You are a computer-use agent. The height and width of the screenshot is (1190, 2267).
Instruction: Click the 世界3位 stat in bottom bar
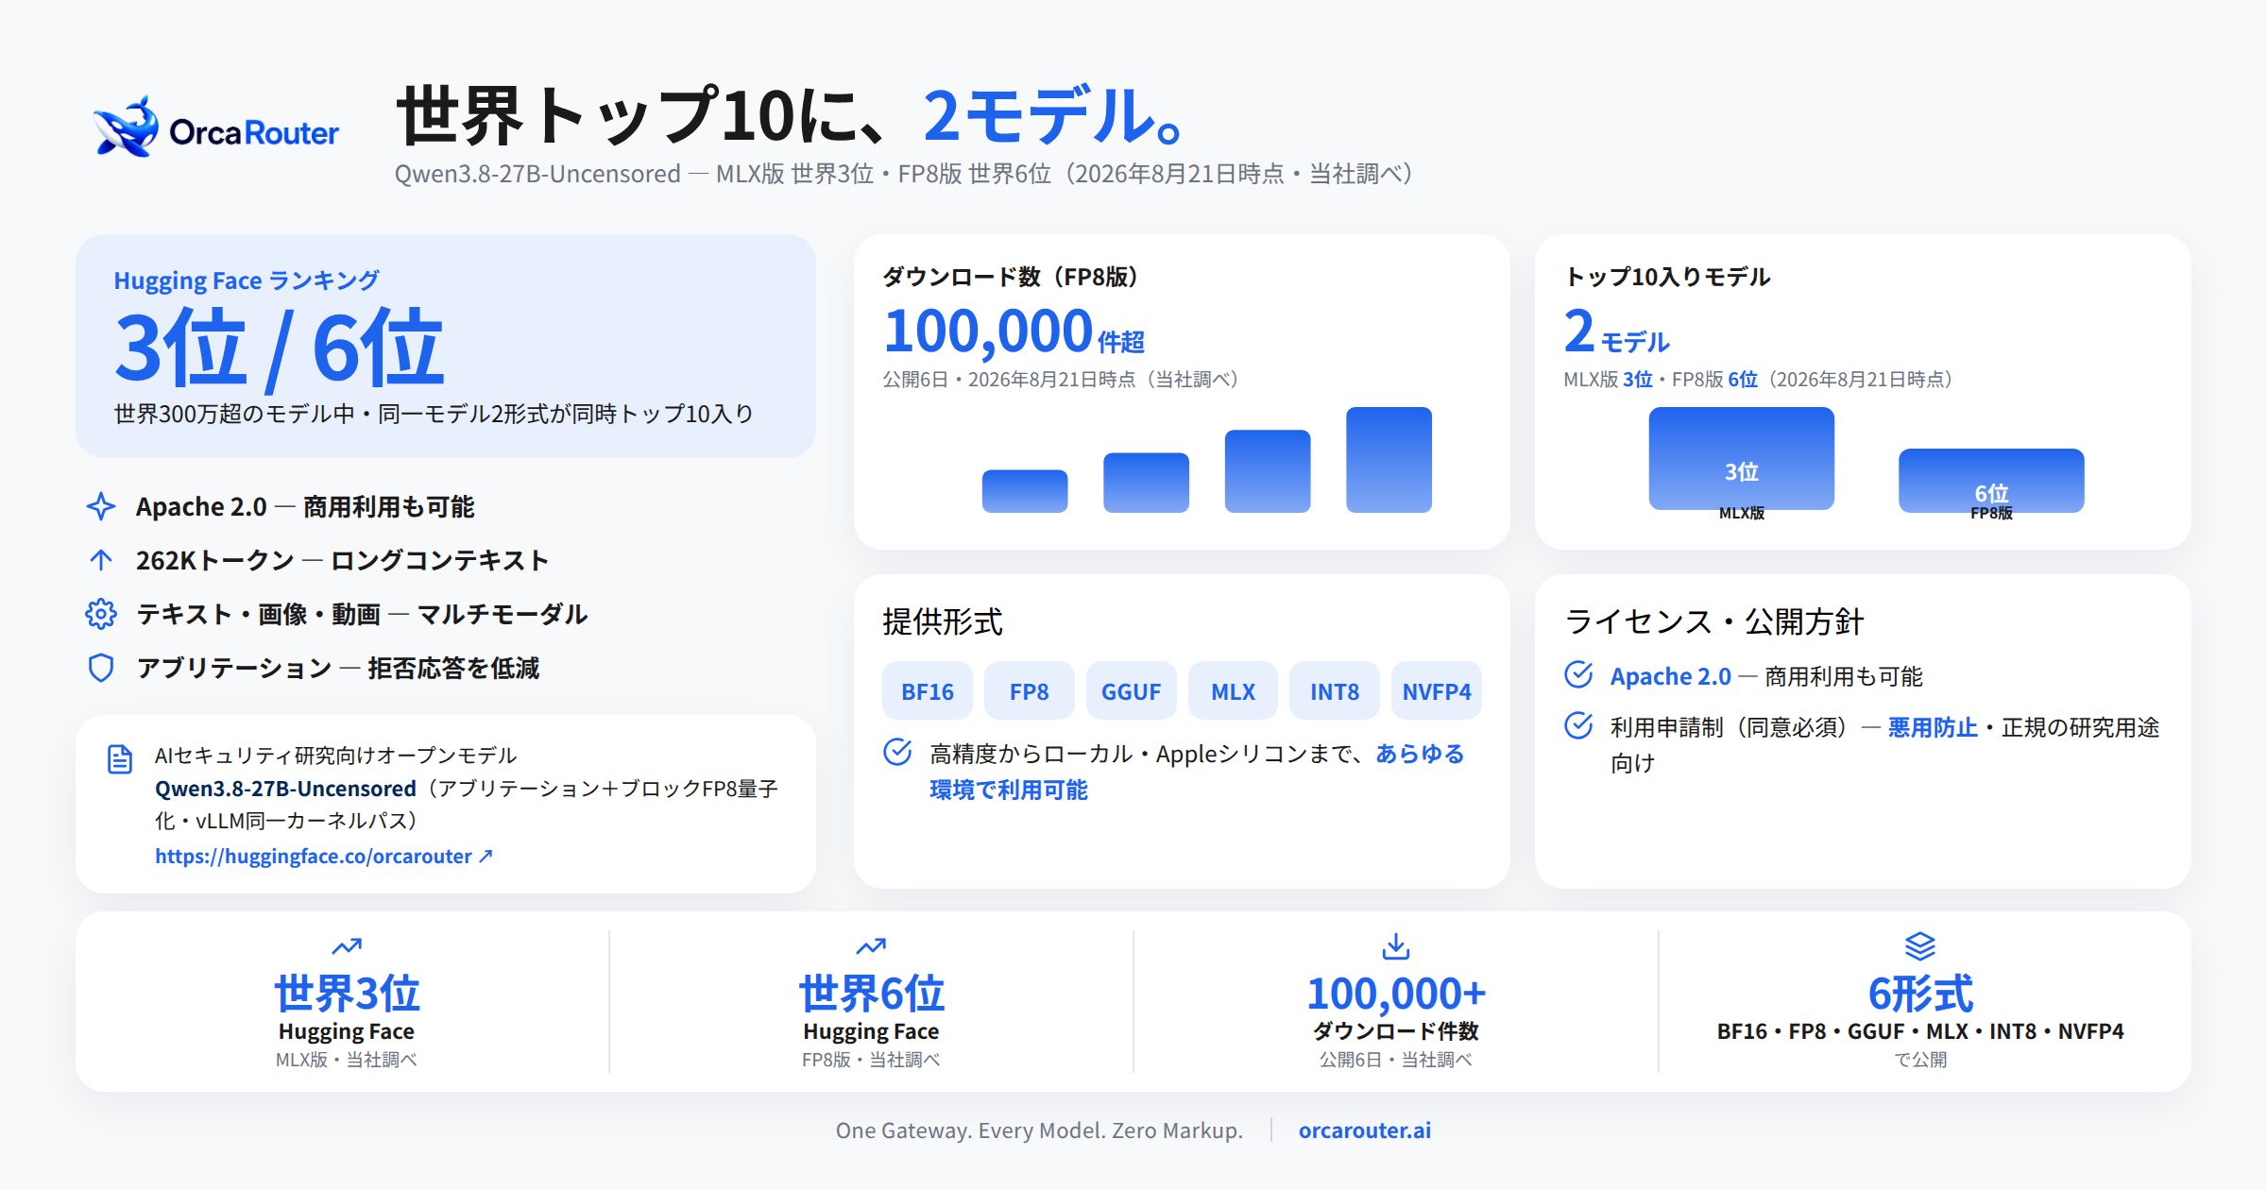(x=347, y=994)
